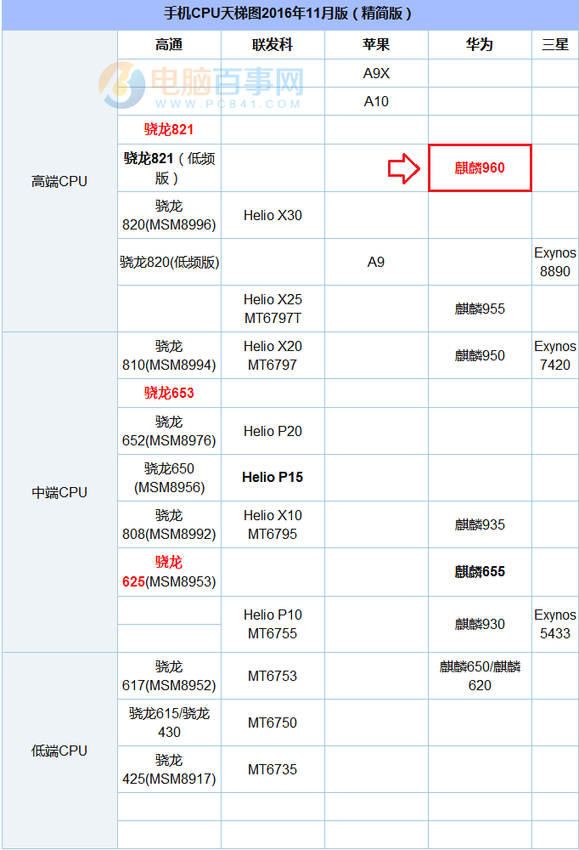
Task: Click the 骁龙820(MSM8996) cell
Action: tap(169, 215)
